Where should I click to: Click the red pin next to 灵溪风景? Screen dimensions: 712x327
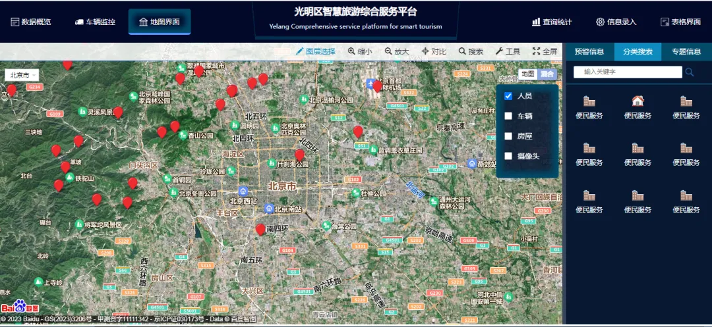coord(118,113)
